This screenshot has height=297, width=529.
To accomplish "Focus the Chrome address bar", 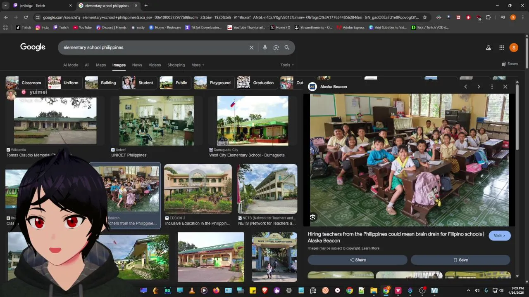I will [x=231, y=17].
